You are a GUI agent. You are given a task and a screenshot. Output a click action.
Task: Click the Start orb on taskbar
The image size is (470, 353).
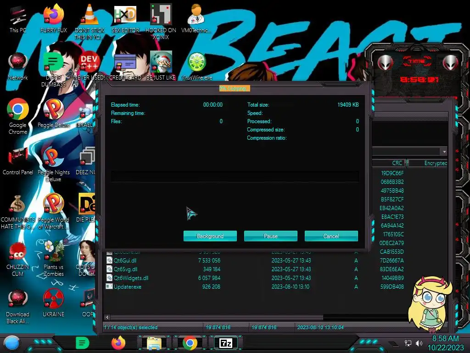(x=11, y=343)
